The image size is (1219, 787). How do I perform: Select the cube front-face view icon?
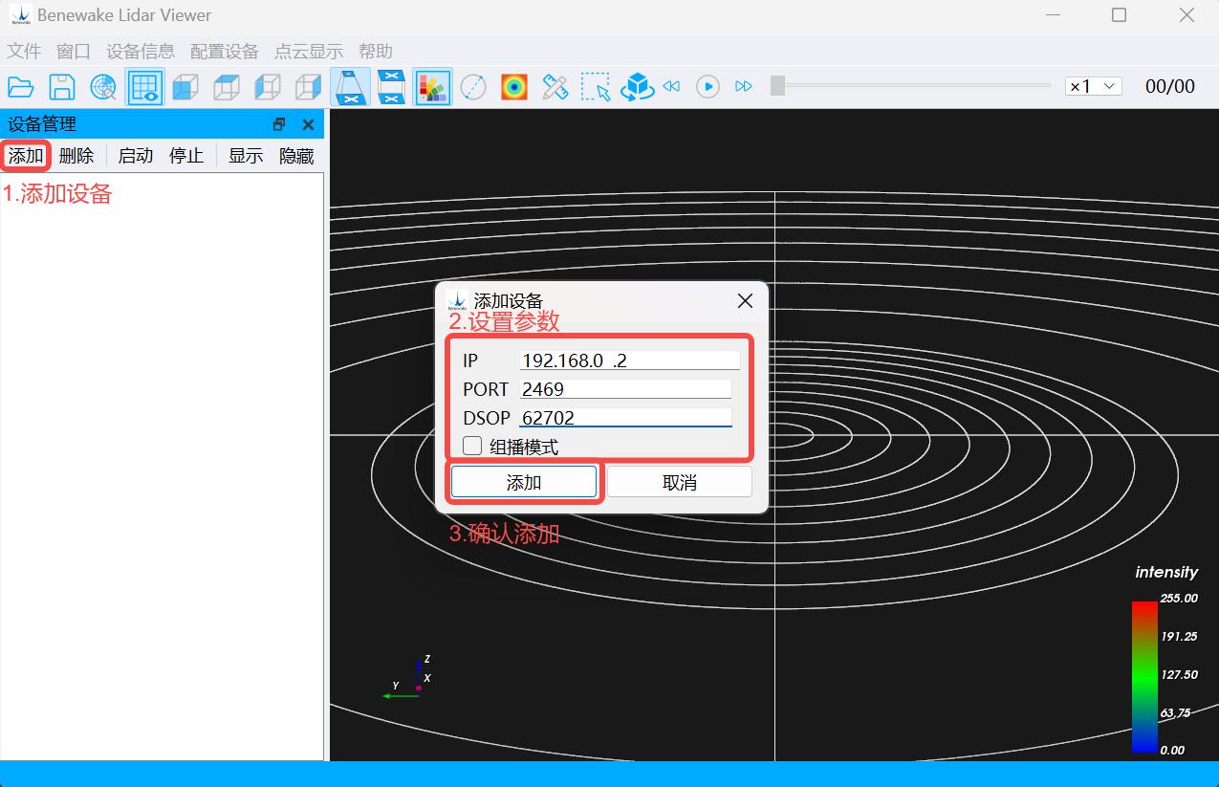point(185,87)
